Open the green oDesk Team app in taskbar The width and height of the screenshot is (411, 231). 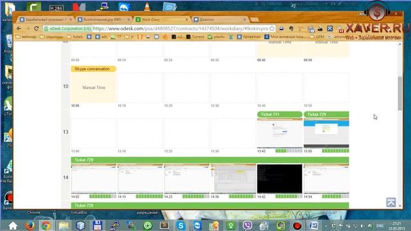(231, 225)
